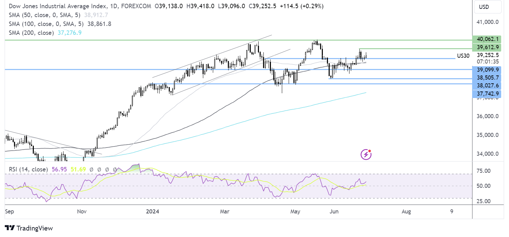Viewport: 509px width, 237px height.
Task: Select the 39,612.9 green price tag
Action: pos(486,47)
